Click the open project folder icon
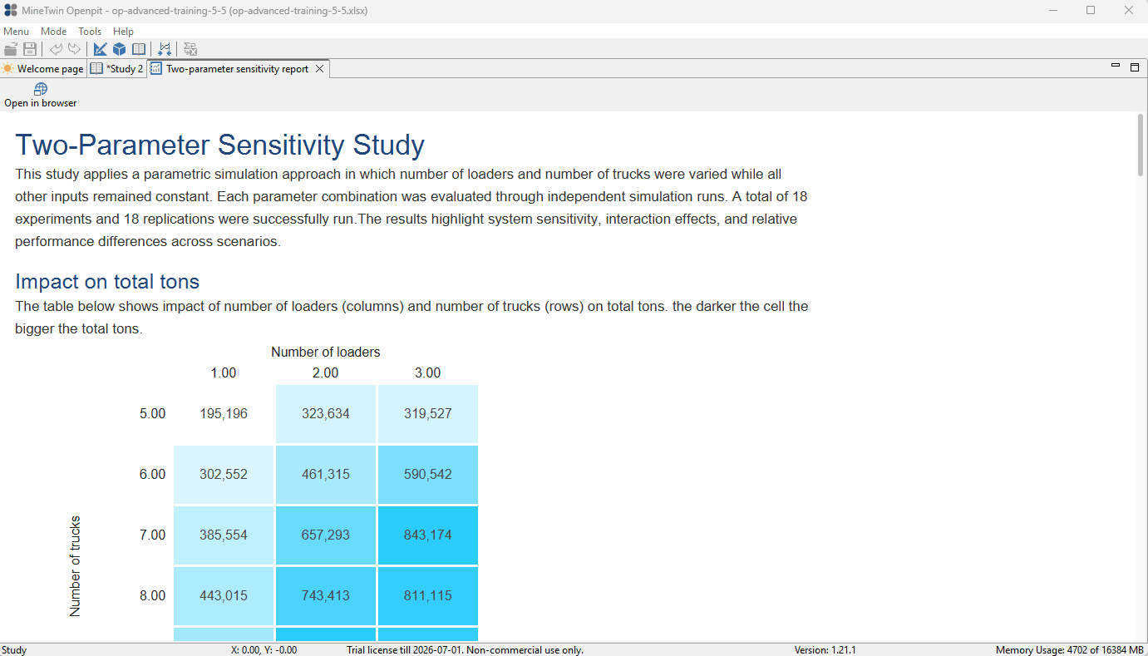1148x656 pixels. click(11, 49)
